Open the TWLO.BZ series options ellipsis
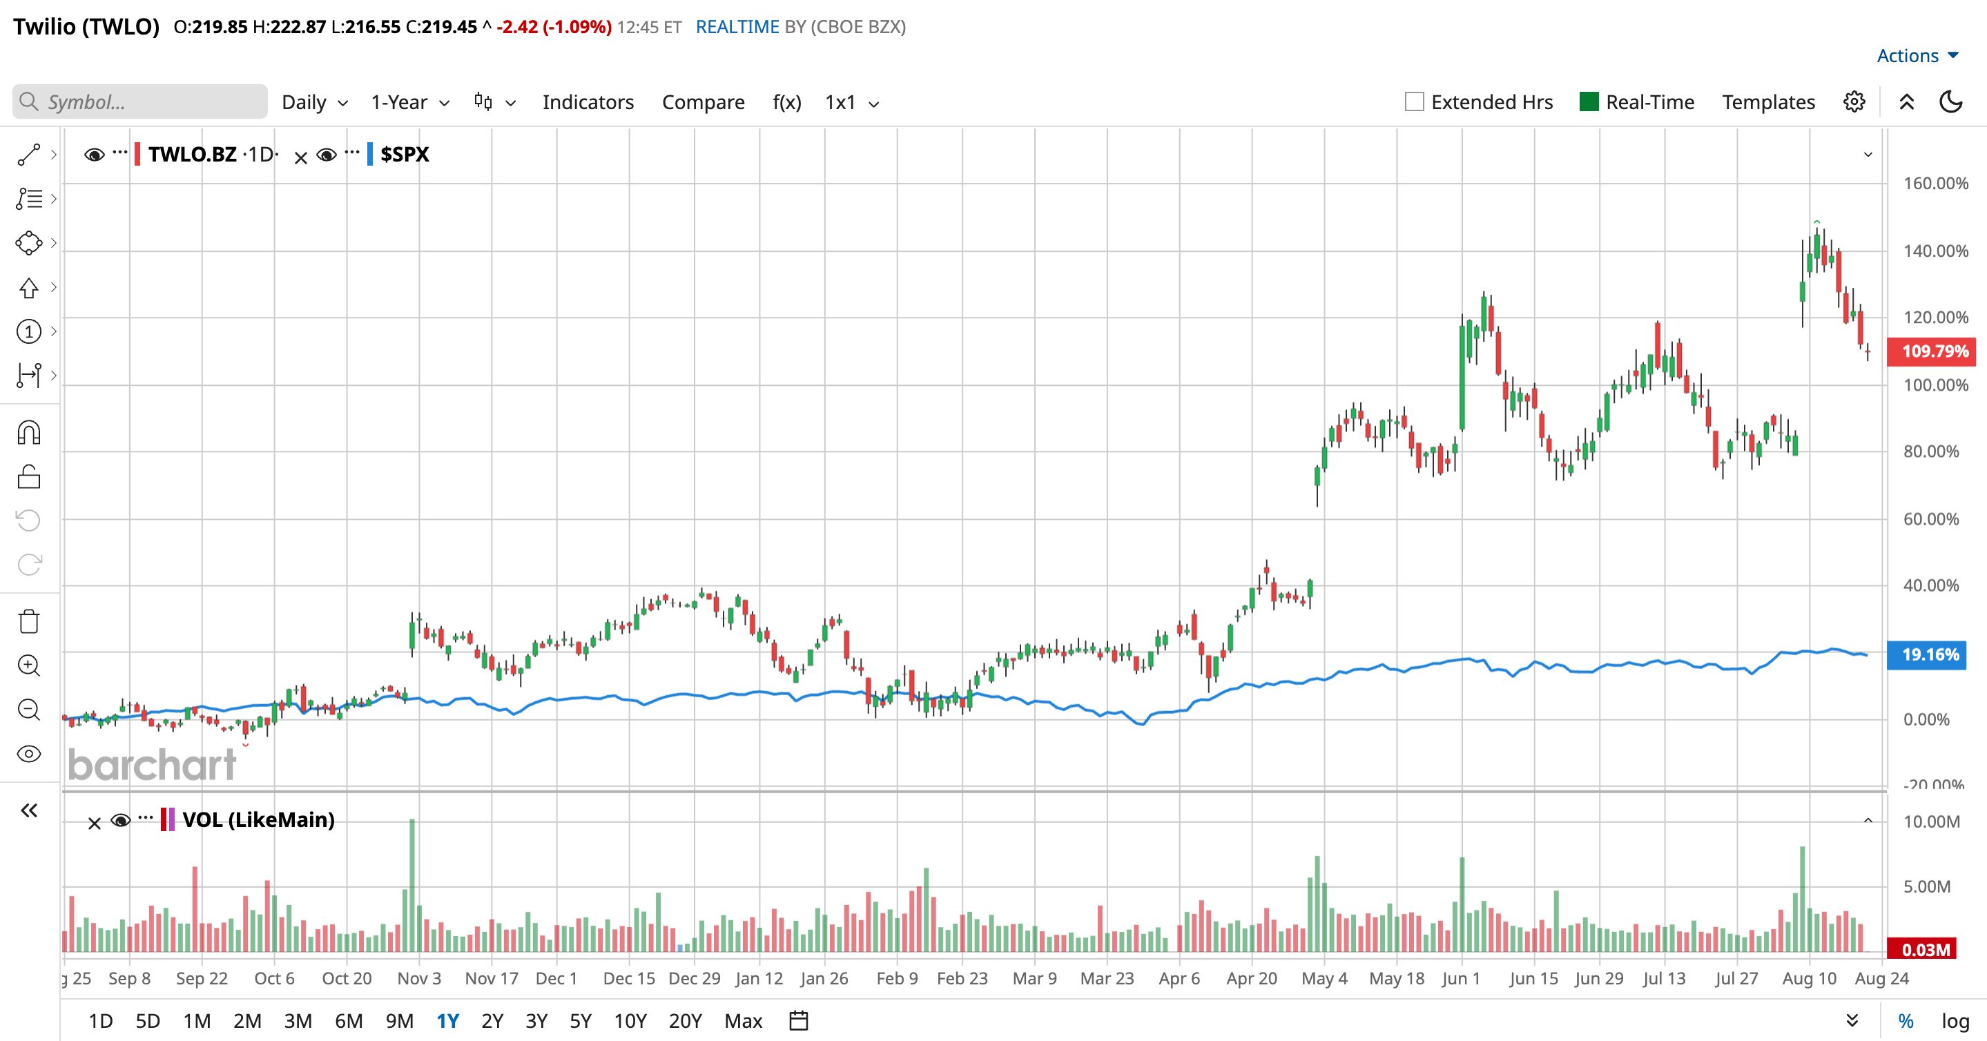 point(119,152)
